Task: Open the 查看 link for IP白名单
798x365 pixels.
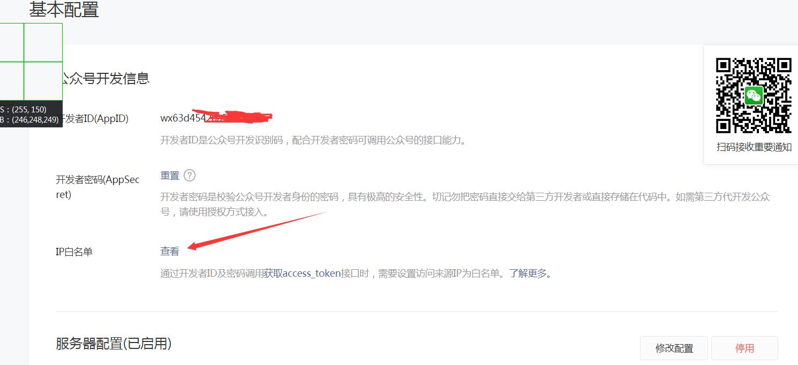Action: click(x=170, y=251)
